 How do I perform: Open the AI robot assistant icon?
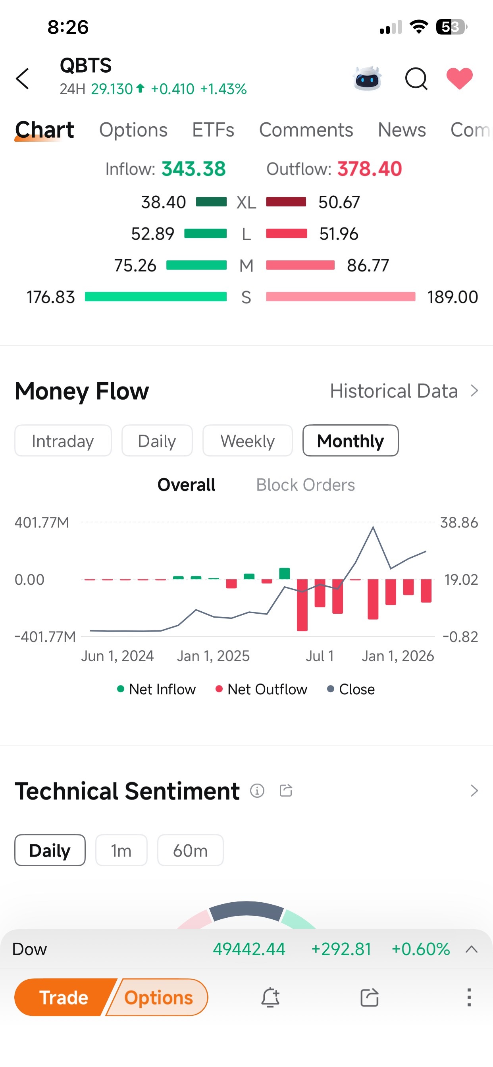[367, 78]
